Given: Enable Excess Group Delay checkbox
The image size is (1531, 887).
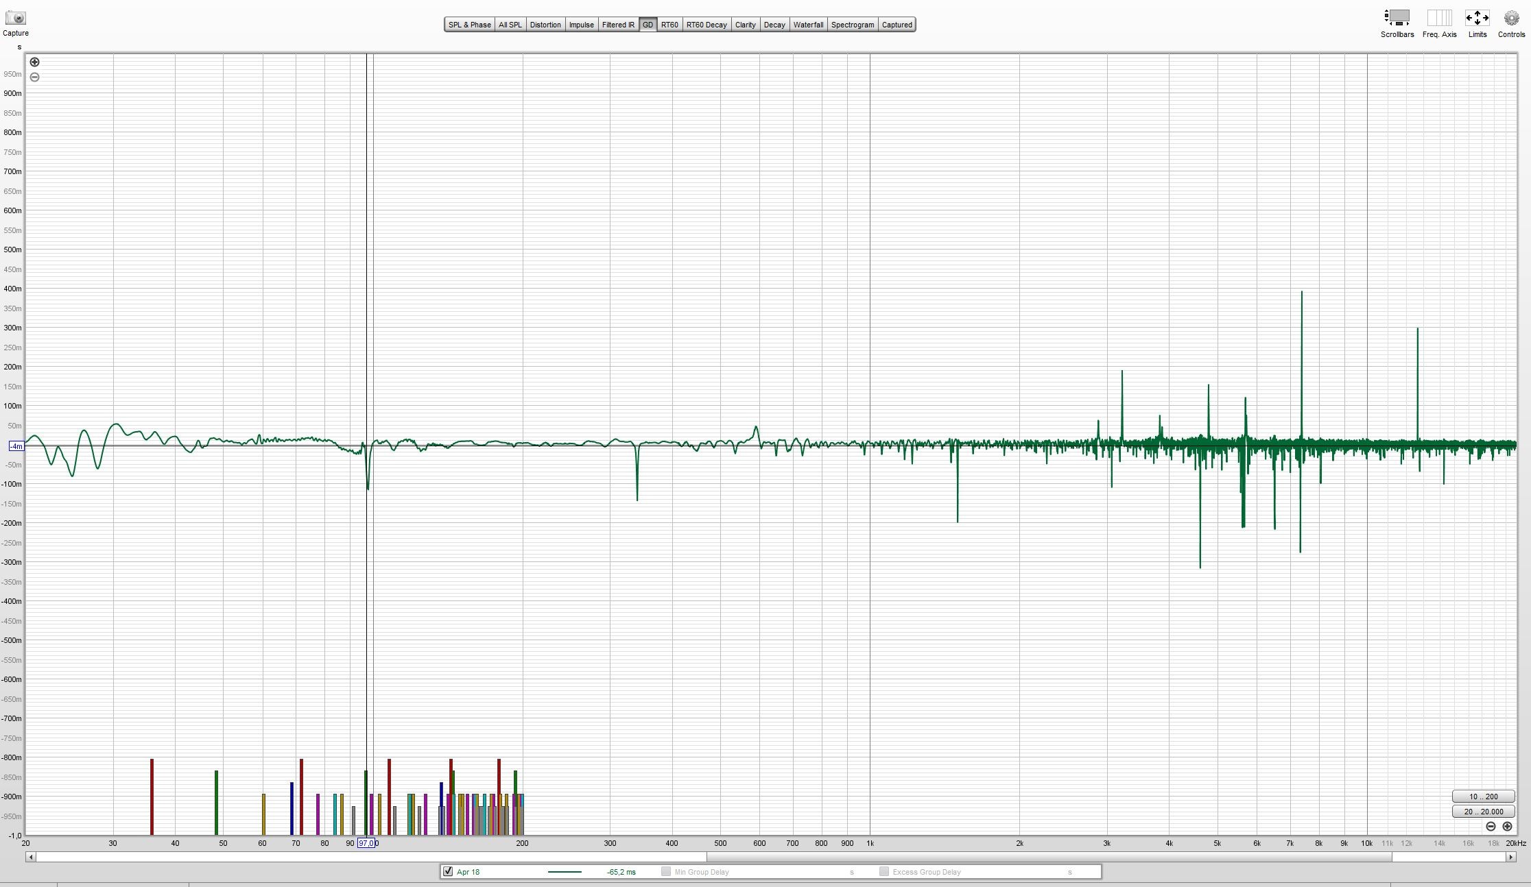Looking at the screenshot, I should [x=883, y=871].
